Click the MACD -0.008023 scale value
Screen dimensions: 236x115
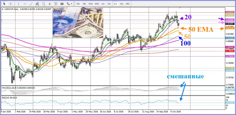230,94
